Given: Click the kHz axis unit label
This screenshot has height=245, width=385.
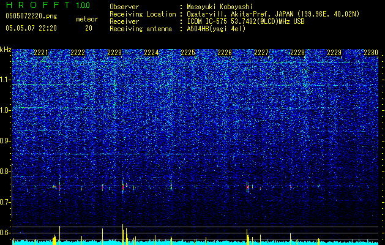Looking at the screenshot, I should coord(6,50).
